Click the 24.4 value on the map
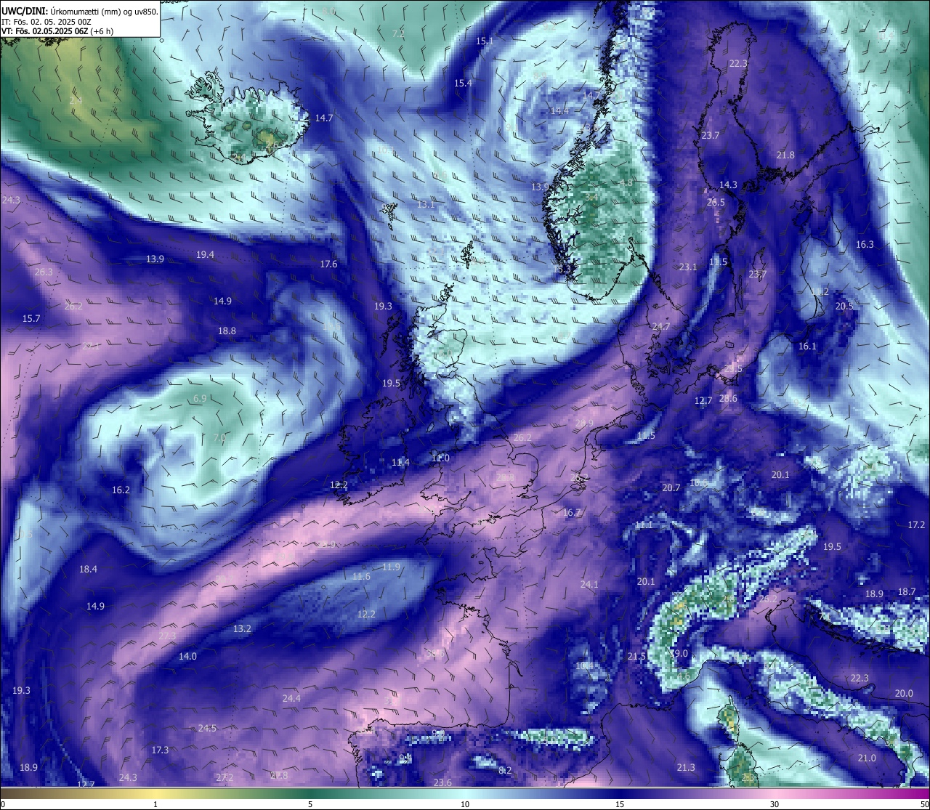Screen dimensions: 930x810 tap(291, 699)
